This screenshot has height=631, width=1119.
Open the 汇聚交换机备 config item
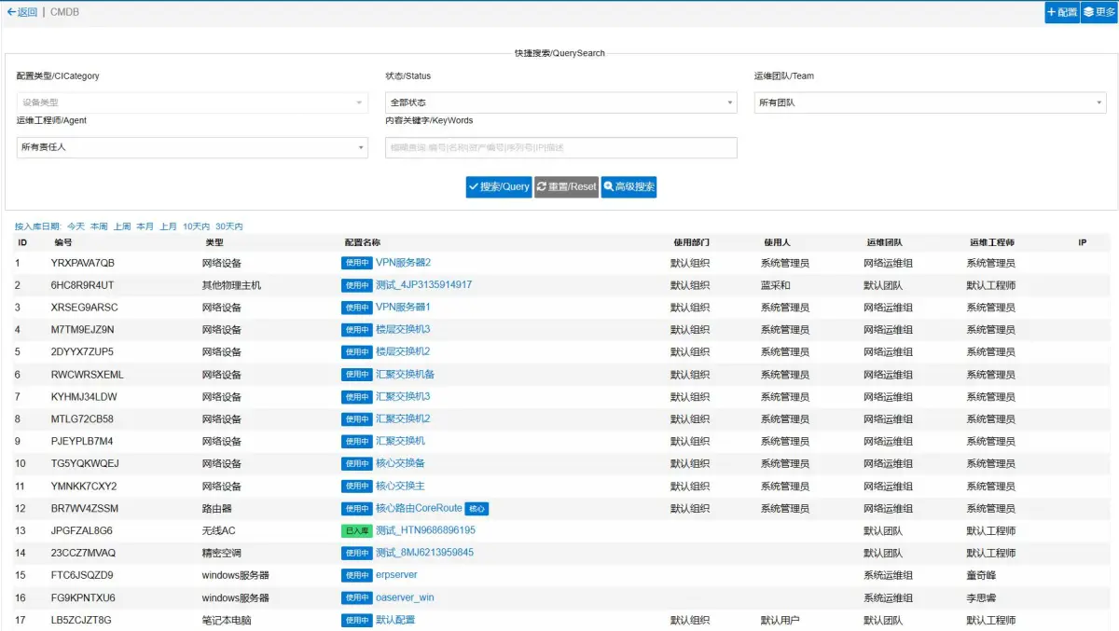click(x=405, y=375)
